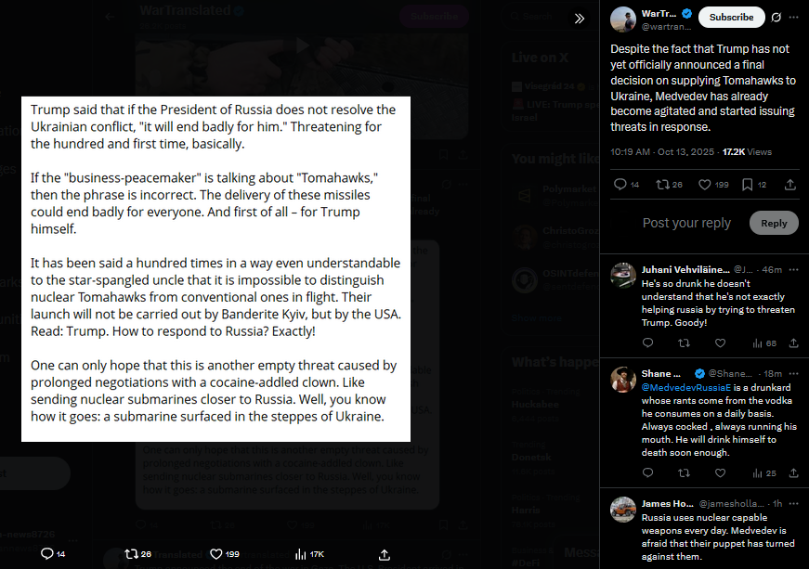809x569 pixels.
Task: Like Juhani Vehviläinen's reply
Action: pyautogui.click(x=720, y=343)
